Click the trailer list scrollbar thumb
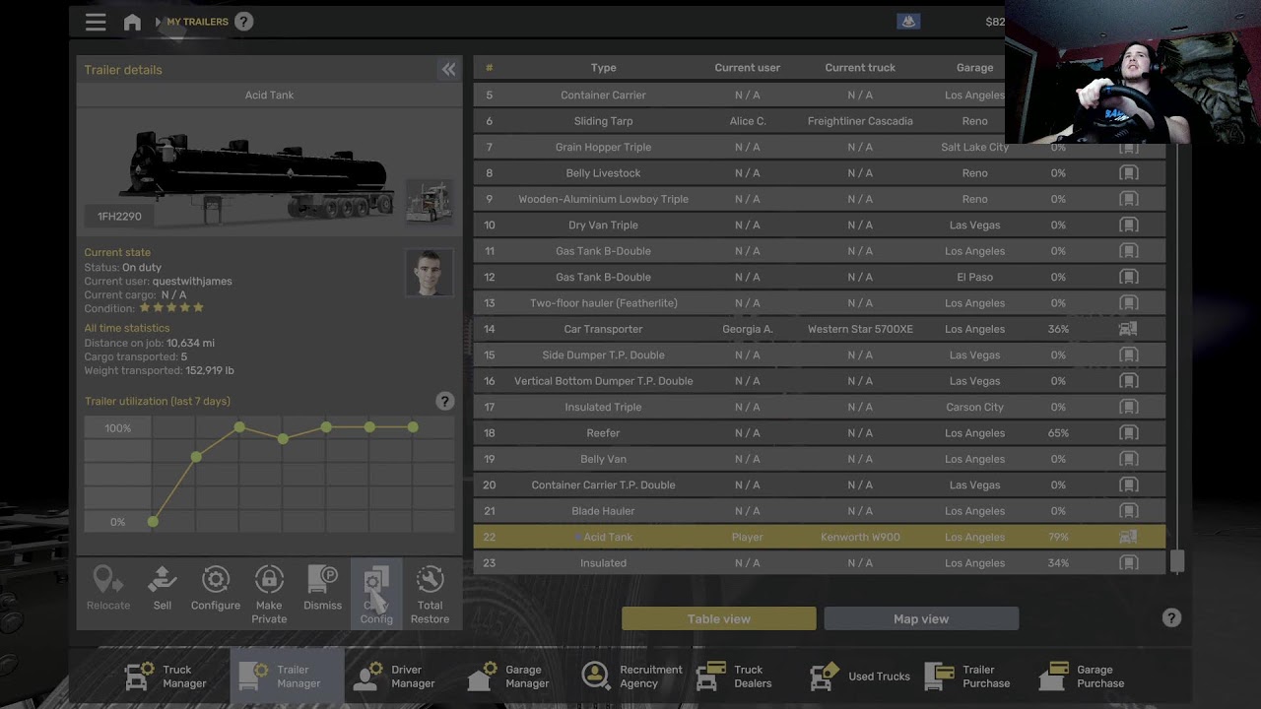Viewport: 1261px width, 709px height. (1177, 561)
